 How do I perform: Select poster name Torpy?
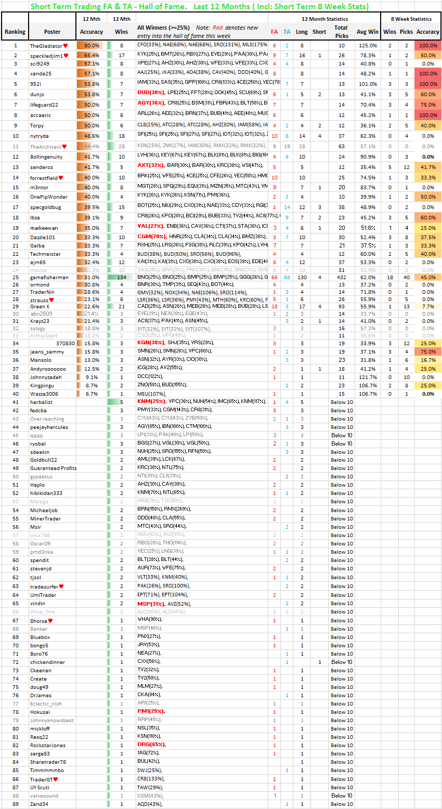pyautogui.click(x=37, y=125)
